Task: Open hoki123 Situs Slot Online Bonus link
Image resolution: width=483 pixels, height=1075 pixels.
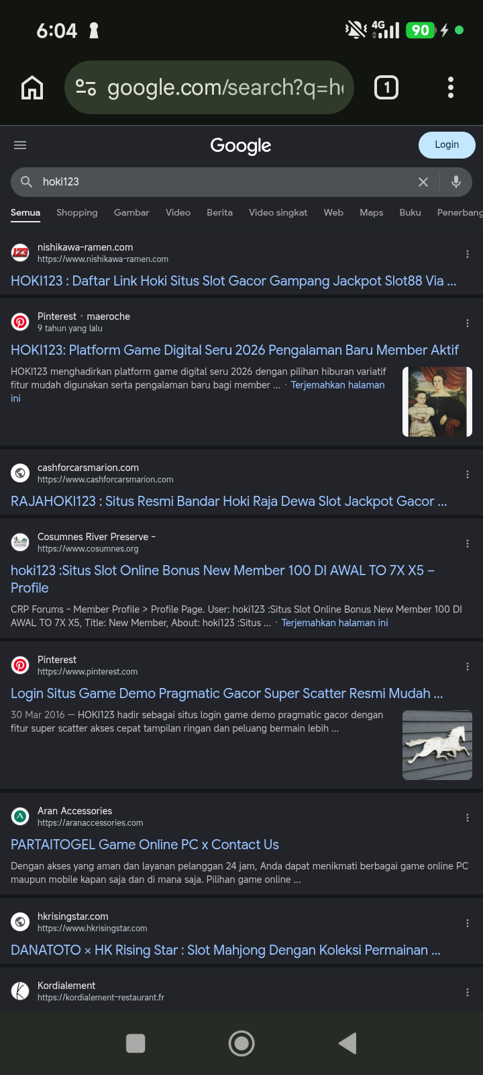Action: [x=223, y=579]
